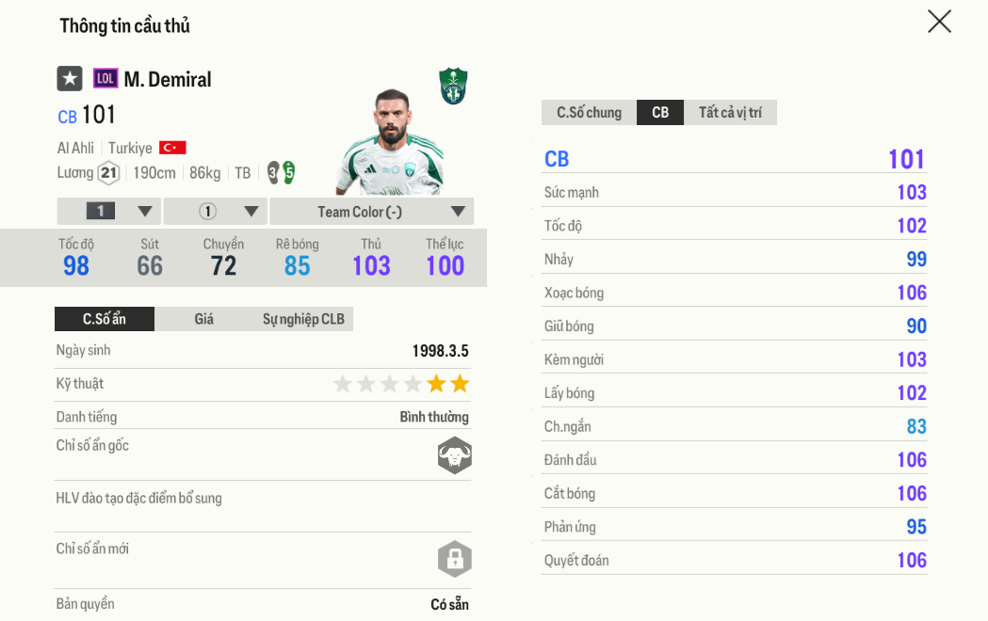
Task: Select the C.Số ẩn tab
Action: click(x=105, y=319)
